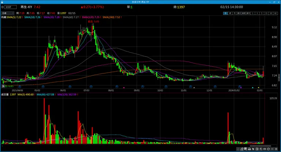Click the 成交量 volume indicator label
This screenshot has width=281, height=152.
[x=5, y=94]
